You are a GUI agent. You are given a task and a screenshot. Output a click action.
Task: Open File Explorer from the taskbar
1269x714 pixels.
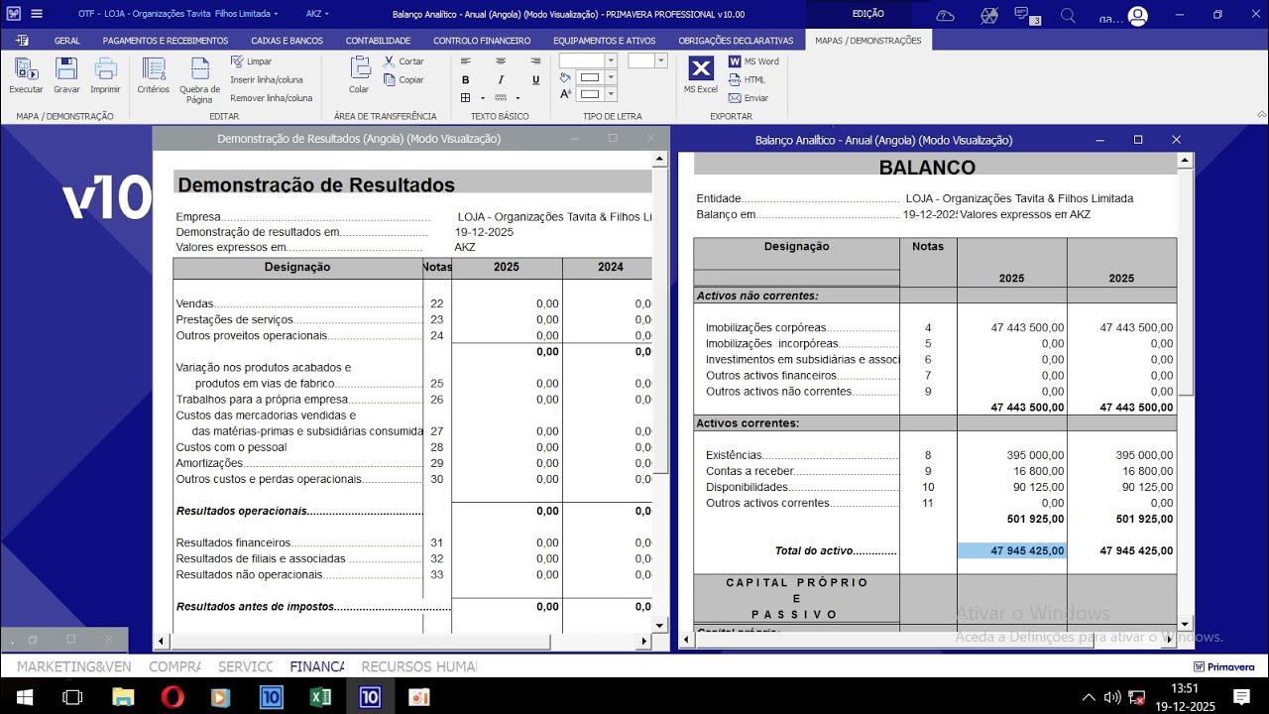pyautogui.click(x=123, y=697)
